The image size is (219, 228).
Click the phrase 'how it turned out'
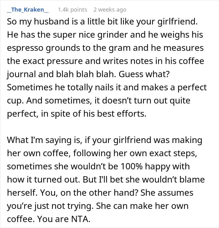[x=43, y=180]
